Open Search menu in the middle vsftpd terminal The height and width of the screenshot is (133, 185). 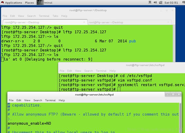pyautogui.click(x=88, y=71)
